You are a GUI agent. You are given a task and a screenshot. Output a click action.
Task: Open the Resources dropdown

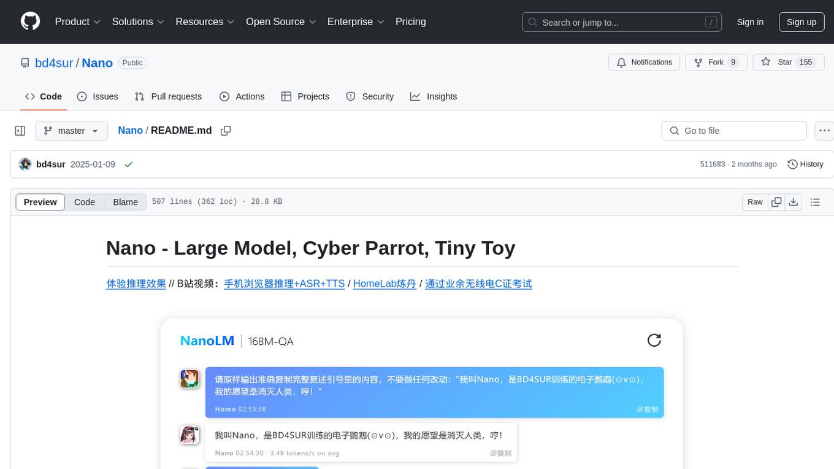[205, 21]
